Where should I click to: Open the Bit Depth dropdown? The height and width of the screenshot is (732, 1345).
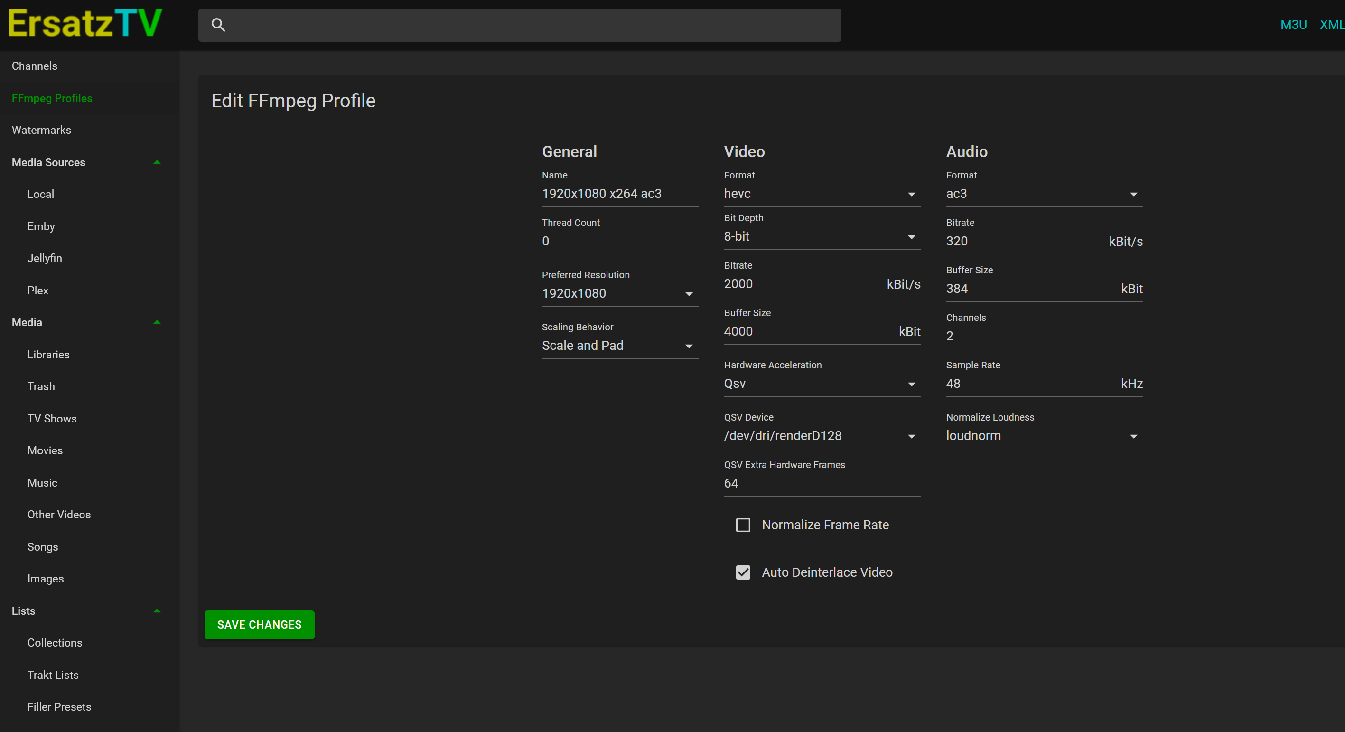(822, 236)
